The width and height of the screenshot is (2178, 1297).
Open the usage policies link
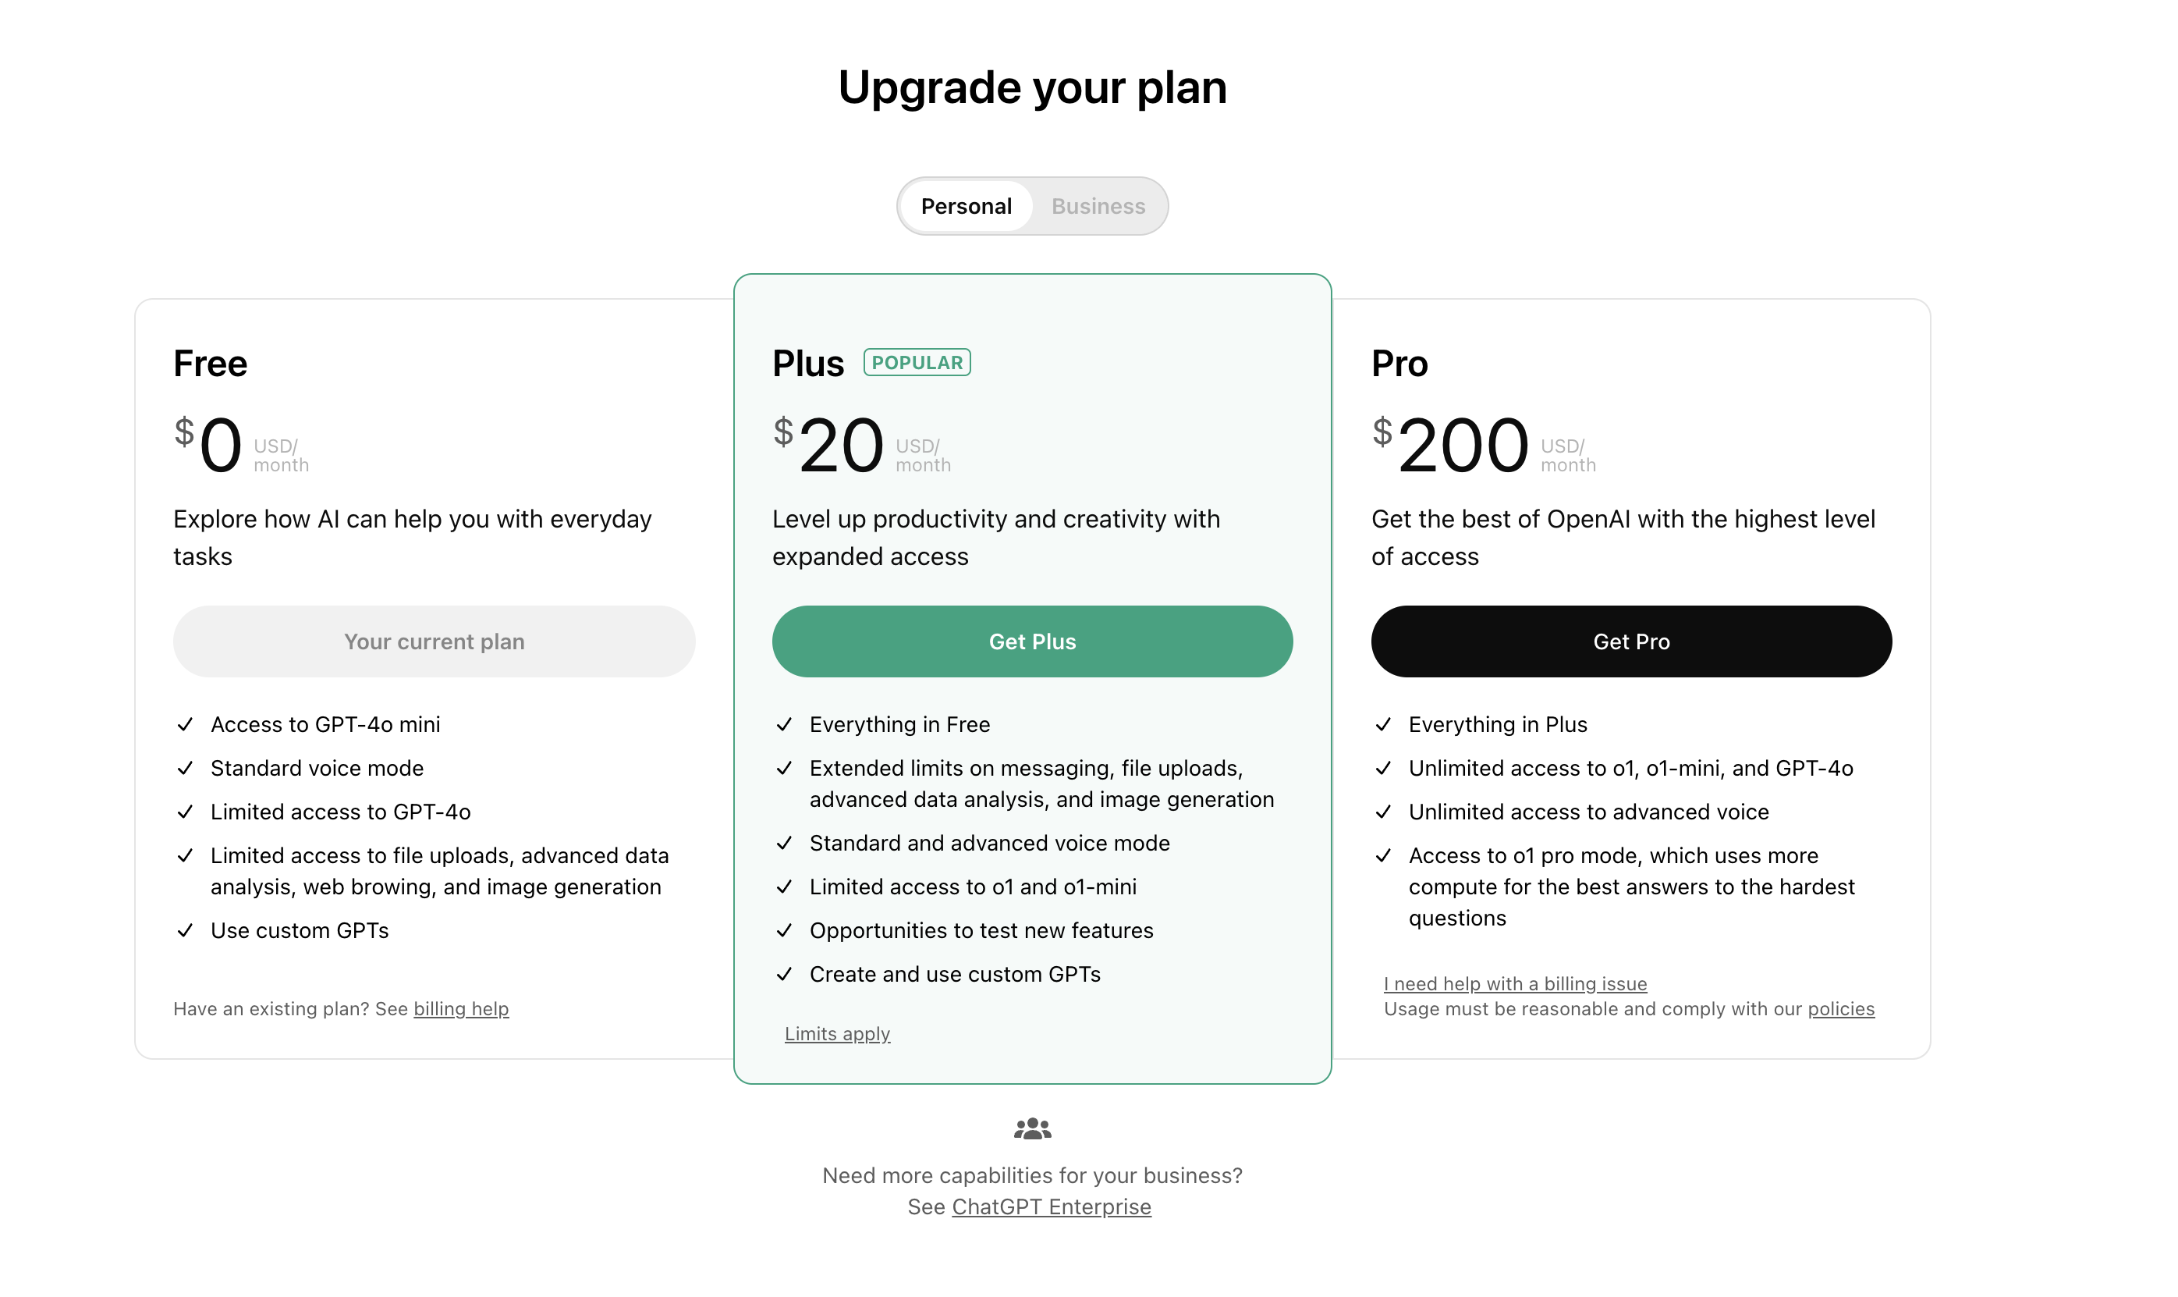[1841, 1008]
